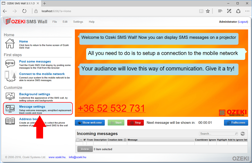Open Post some messages link
This screenshot has height=163, width=252.
click(x=35, y=61)
